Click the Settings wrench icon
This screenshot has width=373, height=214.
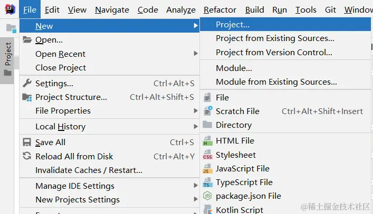[27, 83]
